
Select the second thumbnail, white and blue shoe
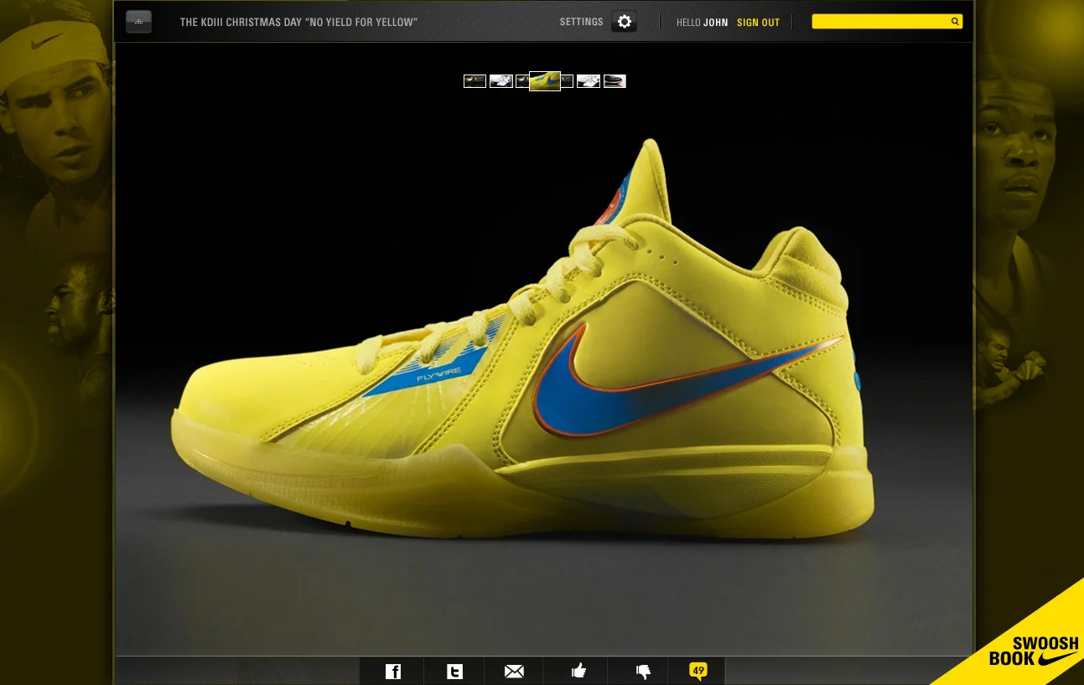[x=501, y=81]
